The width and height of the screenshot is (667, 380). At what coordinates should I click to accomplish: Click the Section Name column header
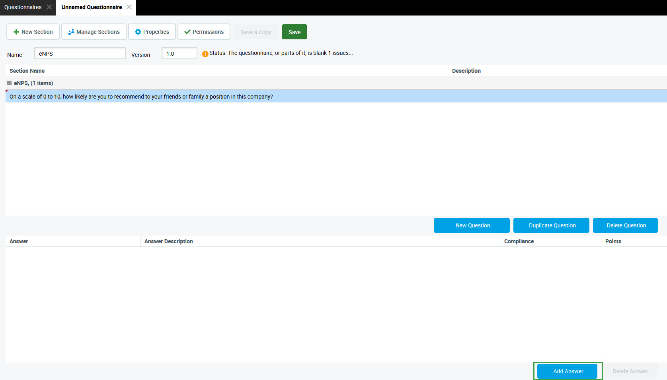point(27,71)
